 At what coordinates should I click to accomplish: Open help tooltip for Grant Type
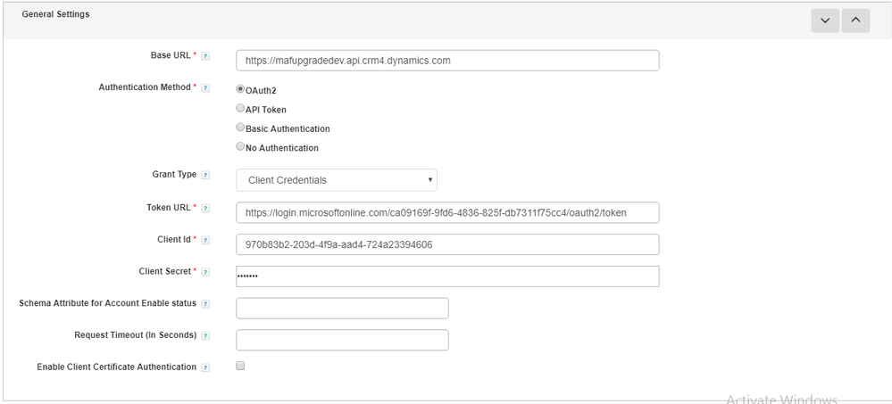click(205, 175)
